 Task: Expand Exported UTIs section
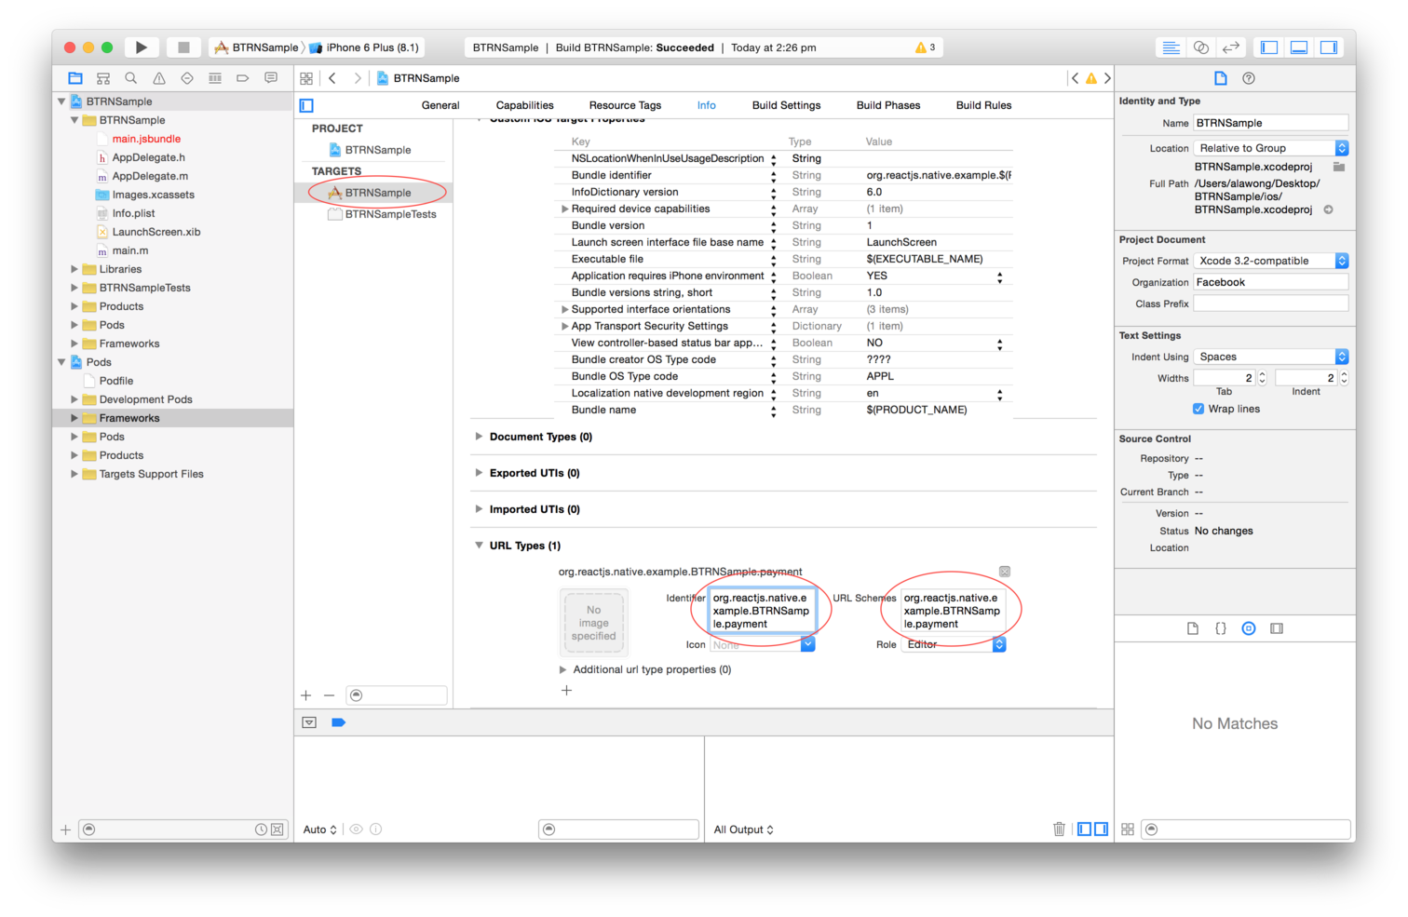coord(479,473)
